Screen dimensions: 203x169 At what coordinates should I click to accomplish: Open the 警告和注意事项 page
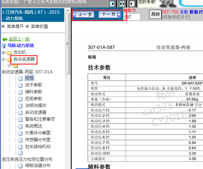pyautogui.click(x=40, y=119)
